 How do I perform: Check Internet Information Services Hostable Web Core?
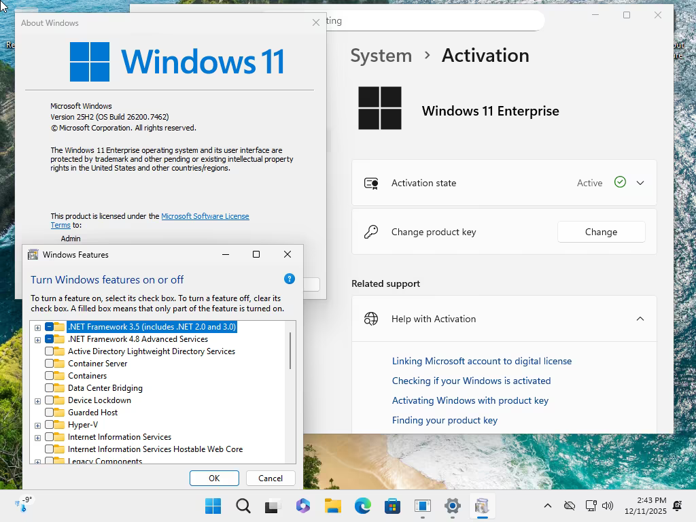[x=49, y=449]
